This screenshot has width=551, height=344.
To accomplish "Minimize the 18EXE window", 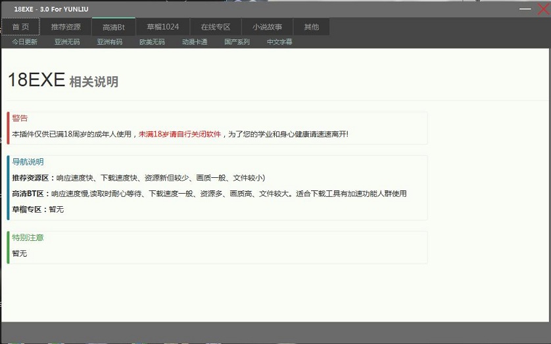I will click(525, 9).
